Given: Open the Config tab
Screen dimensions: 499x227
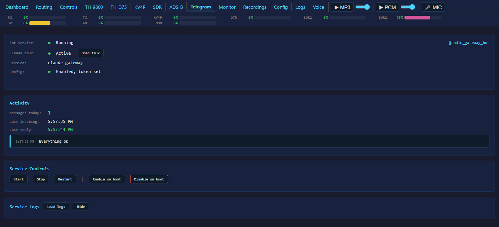Looking at the screenshot, I should point(281,7).
